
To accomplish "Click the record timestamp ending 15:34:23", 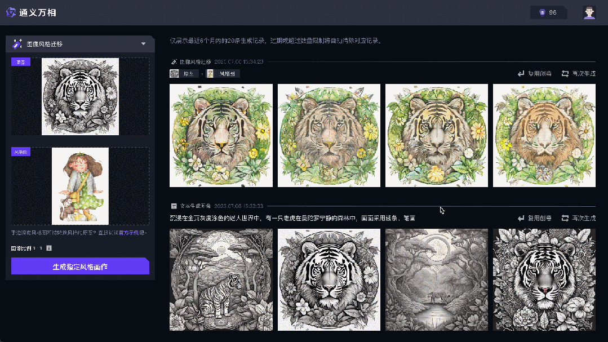I will click(x=239, y=61).
